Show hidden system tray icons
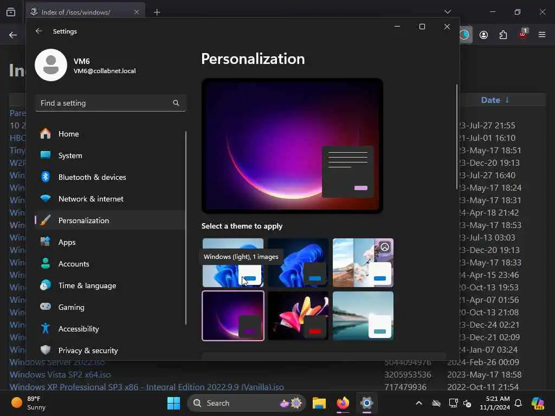 pos(419,403)
